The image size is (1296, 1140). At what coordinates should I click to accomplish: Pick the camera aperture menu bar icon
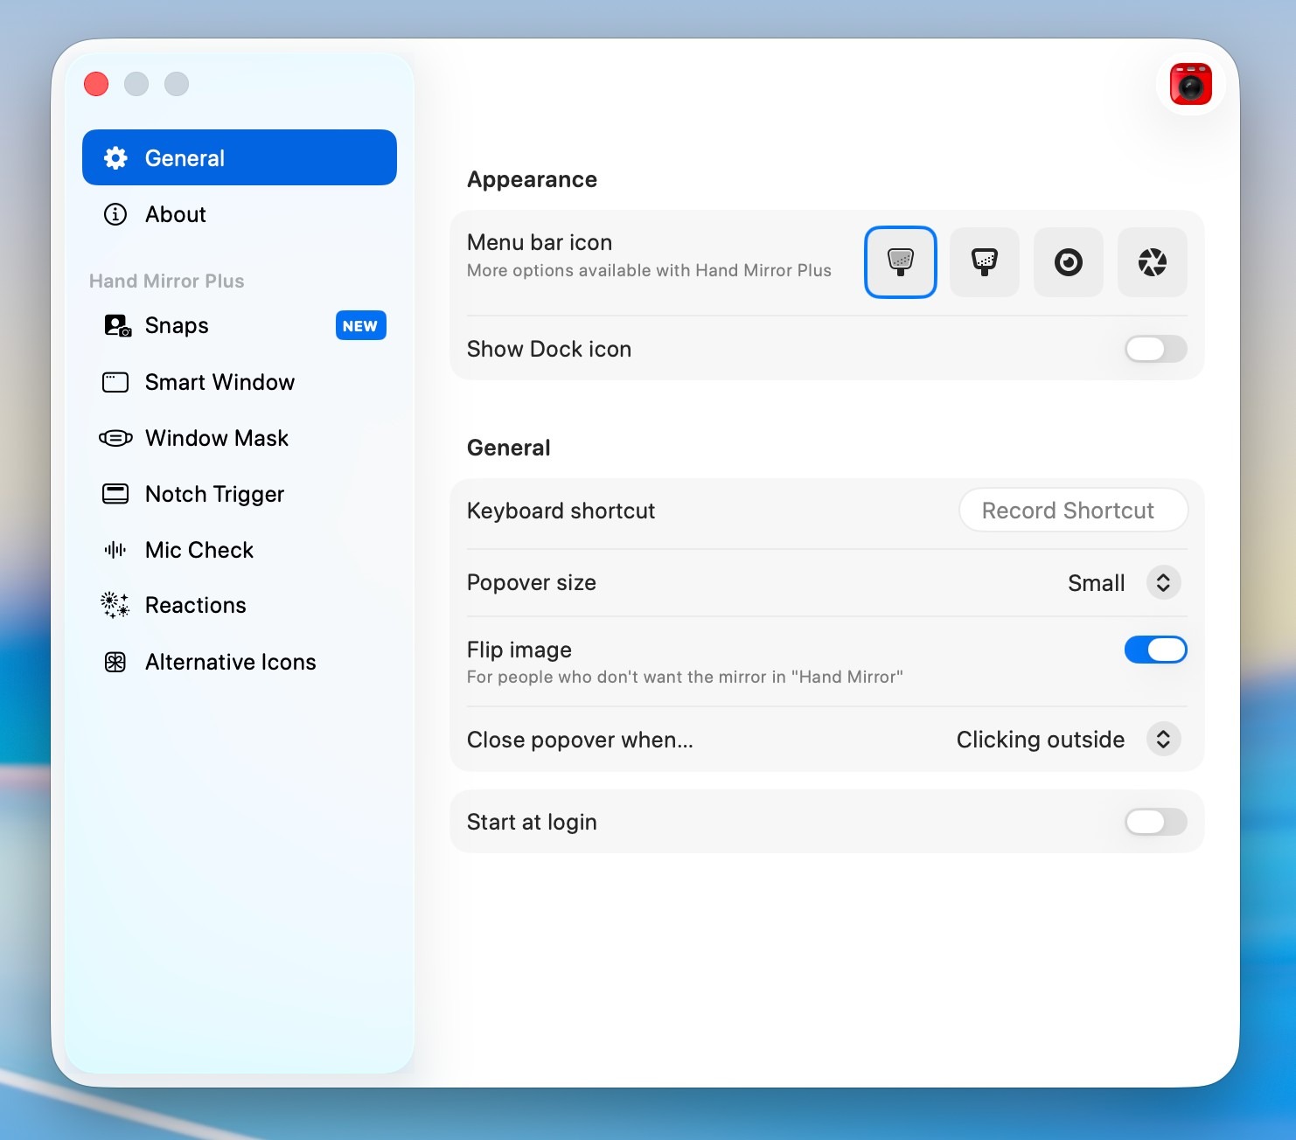tap(1153, 262)
